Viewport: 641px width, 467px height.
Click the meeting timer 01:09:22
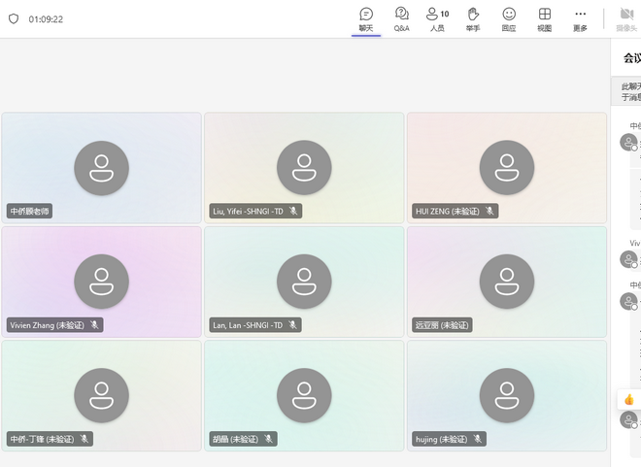(46, 18)
